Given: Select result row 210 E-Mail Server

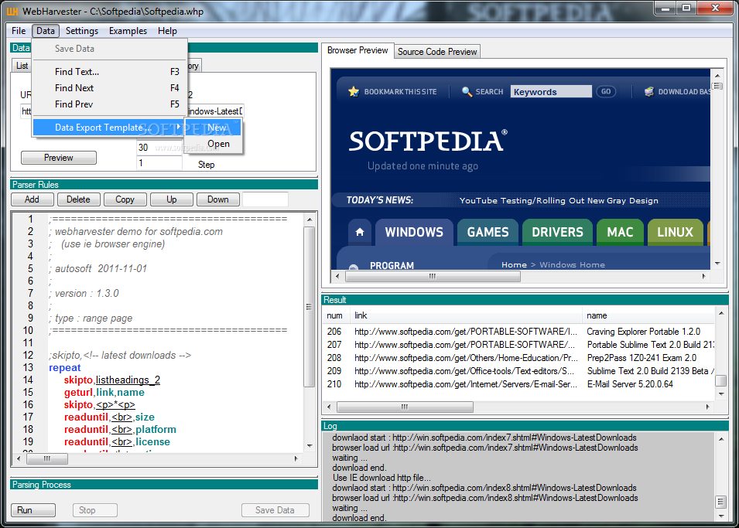Looking at the screenshot, I should [518, 384].
